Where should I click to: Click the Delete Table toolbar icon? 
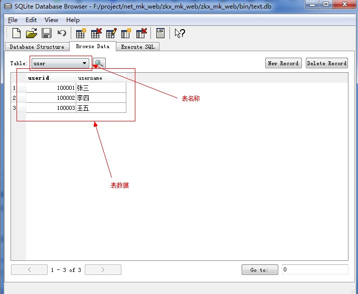tap(96, 33)
